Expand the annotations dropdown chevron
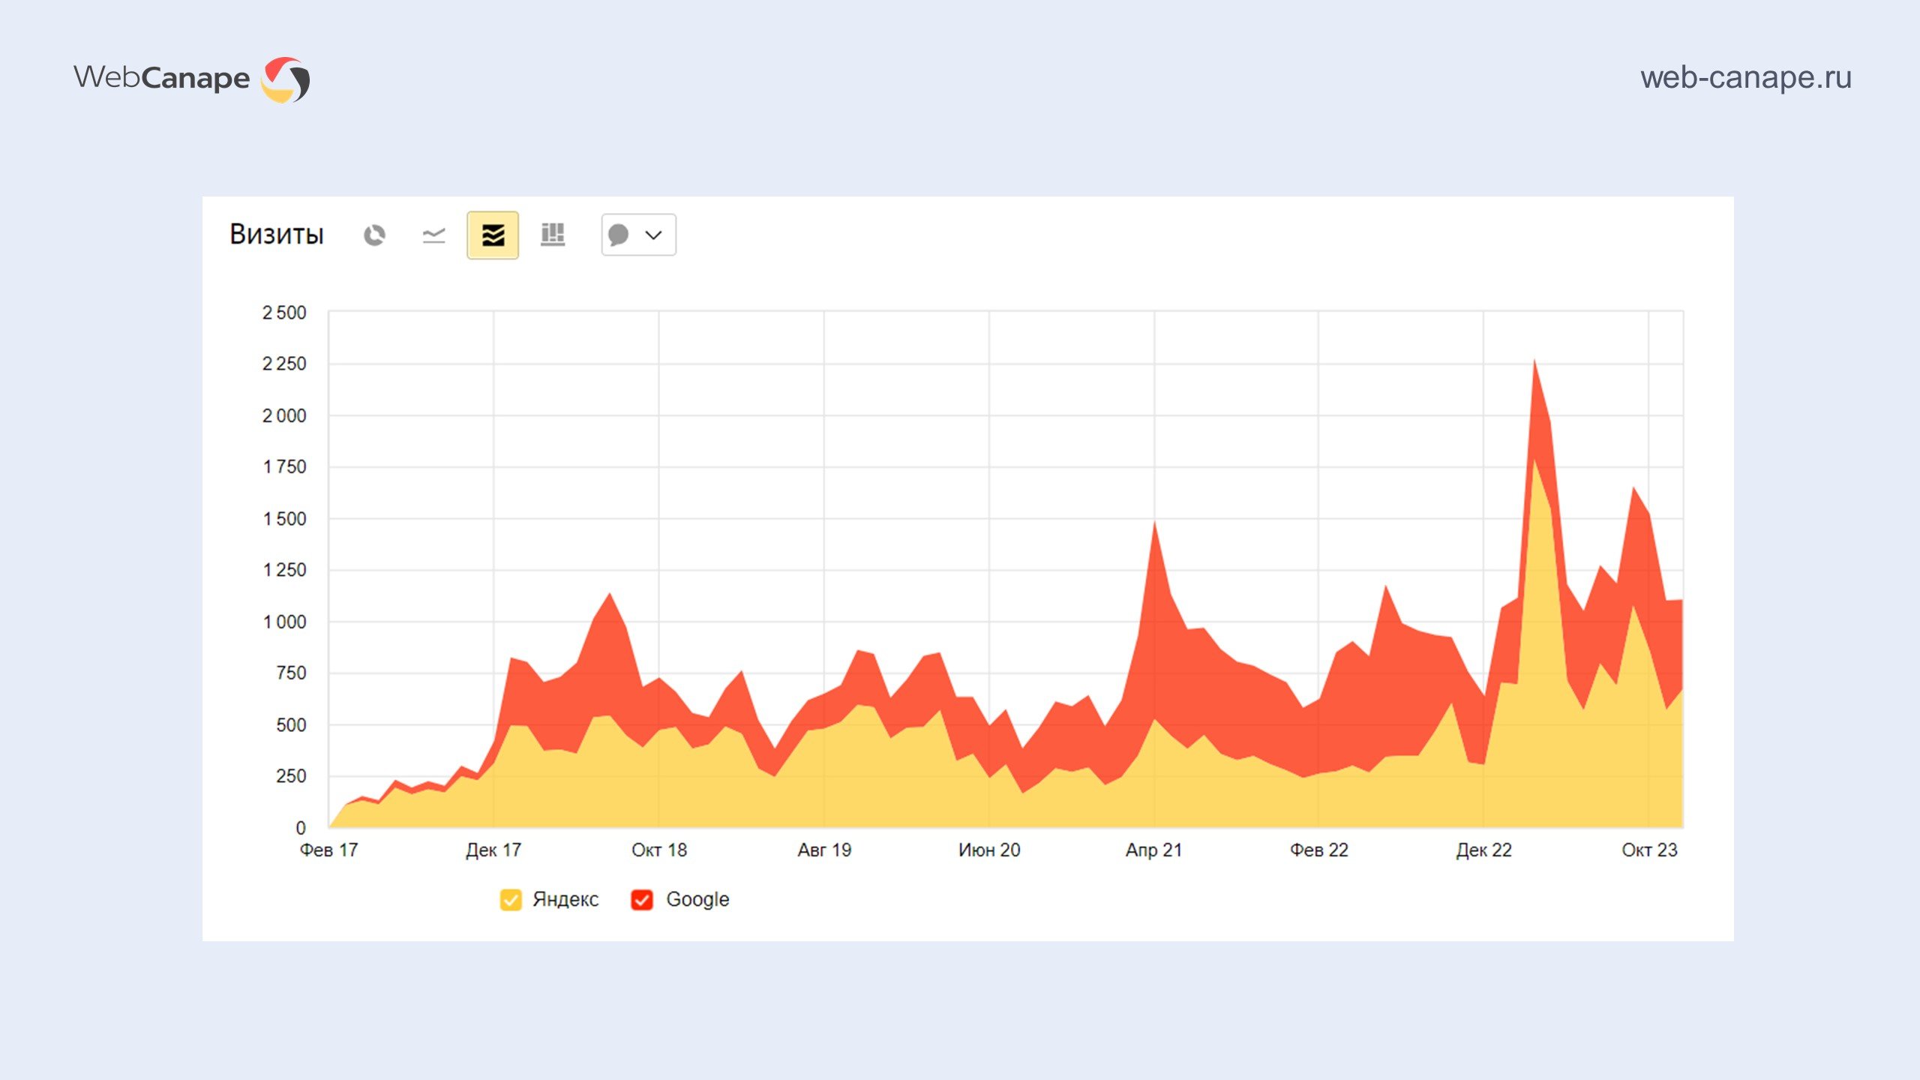Viewport: 1920px width, 1080px height. click(654, 235)
